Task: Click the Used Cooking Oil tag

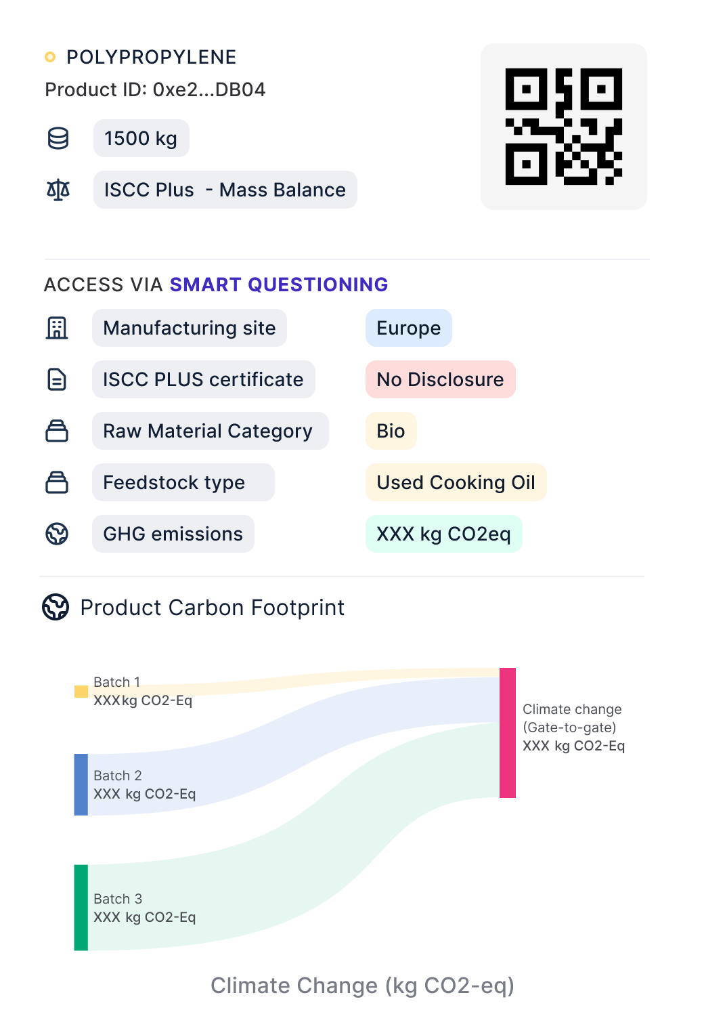Action: [x=456, y=482]
